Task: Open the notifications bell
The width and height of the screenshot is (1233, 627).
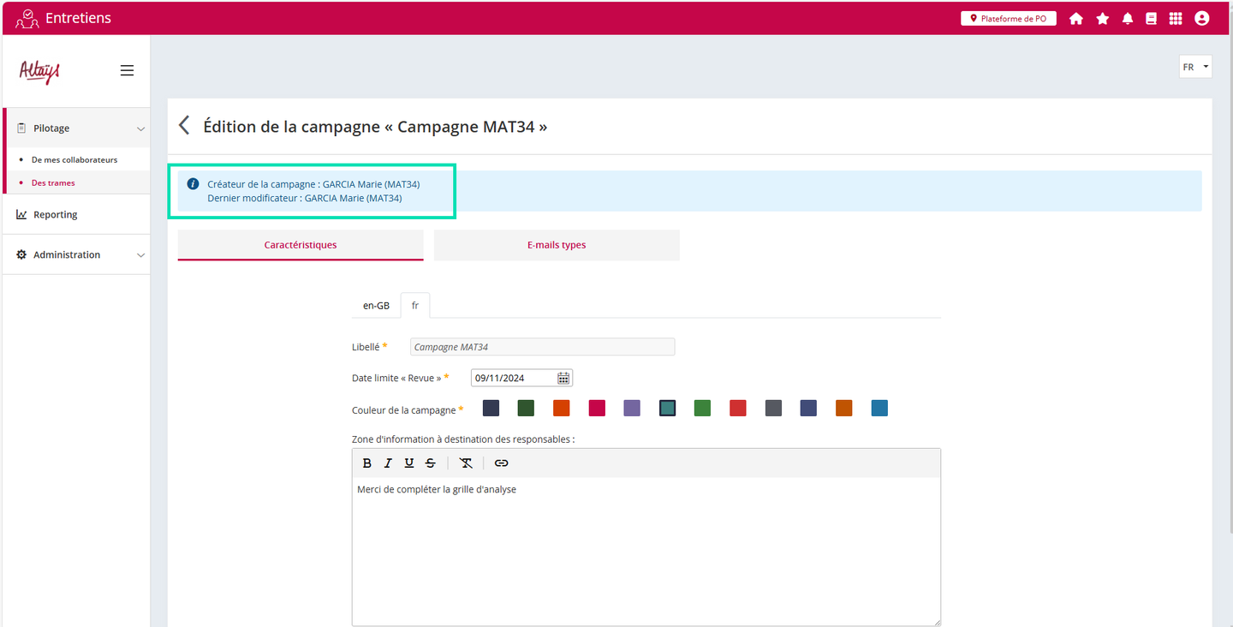Action: tap(1128, 18)
